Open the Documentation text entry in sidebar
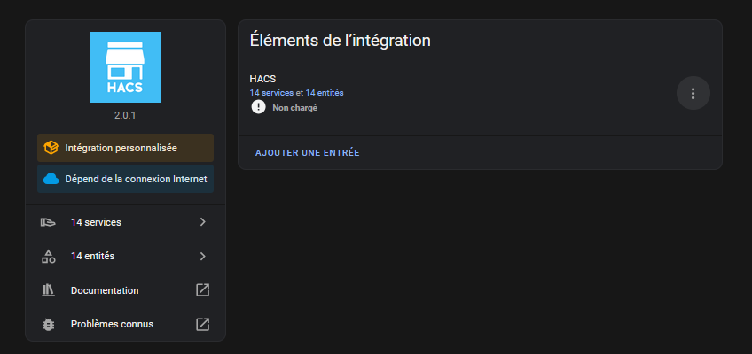Viewport: 752px width, 354px height. pyautogui.click(x=105, y=290)
